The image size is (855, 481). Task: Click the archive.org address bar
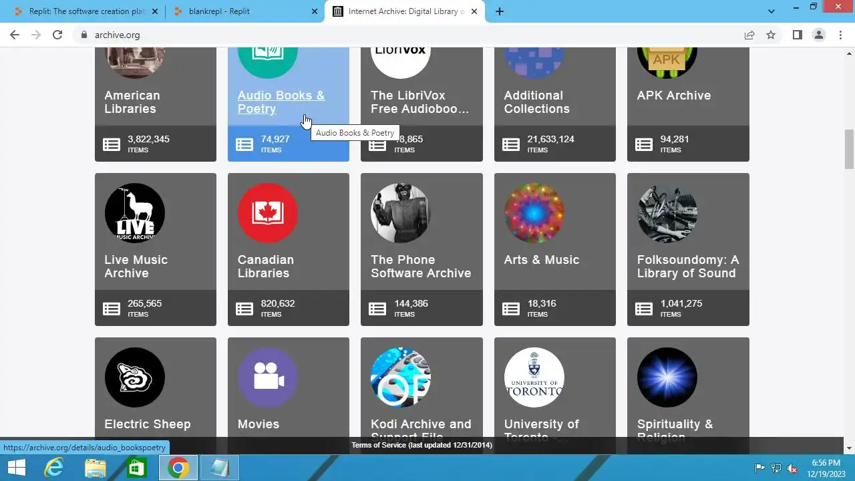(x=407, y=35)
